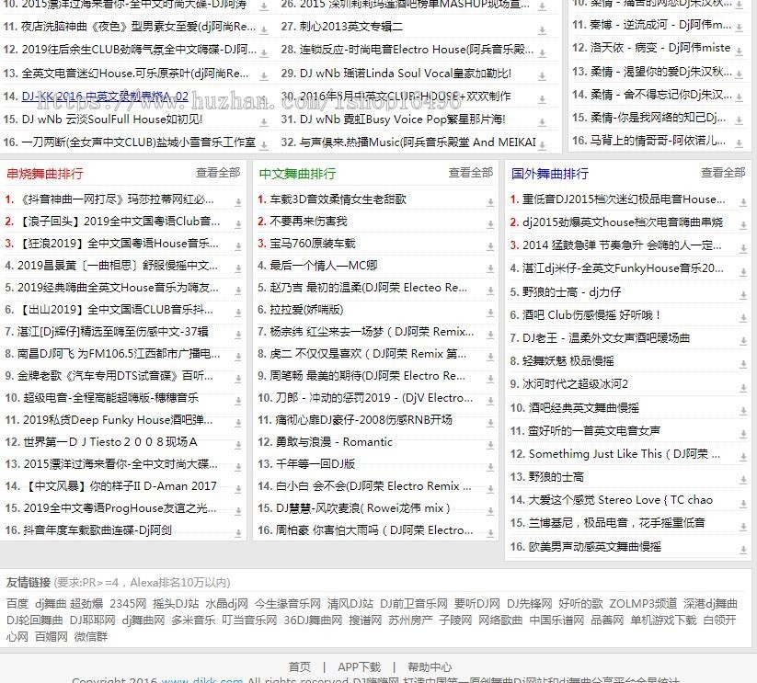Download 冰河时代之超级冰河2
The width and height of the screenshot is (757, 683).
point(743,387)
